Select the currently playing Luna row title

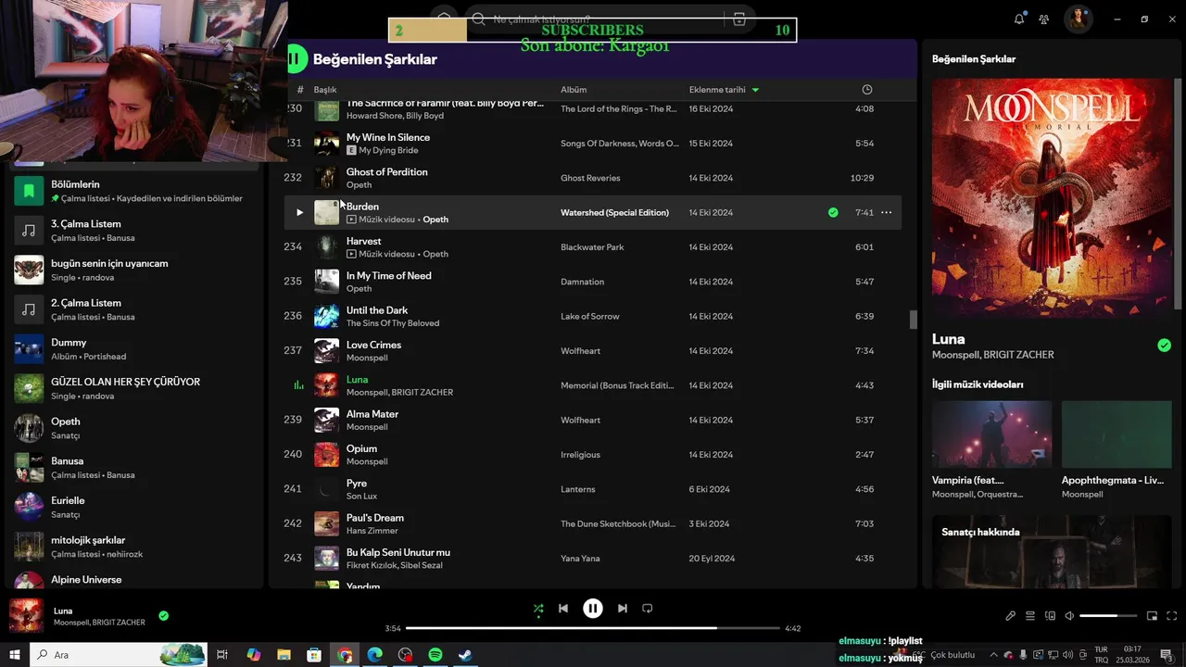[357, 379]
